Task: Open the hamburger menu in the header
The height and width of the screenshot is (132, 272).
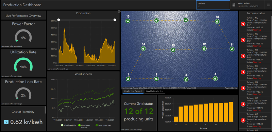Action: [x=268, y=5]
